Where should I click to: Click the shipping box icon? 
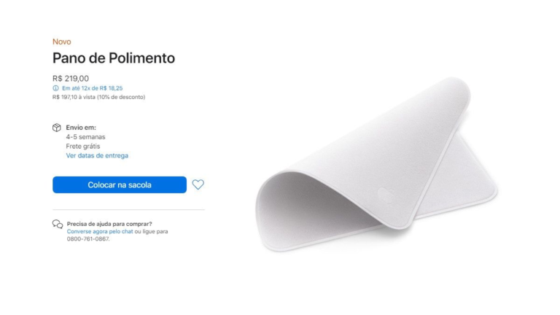point(57,128)
